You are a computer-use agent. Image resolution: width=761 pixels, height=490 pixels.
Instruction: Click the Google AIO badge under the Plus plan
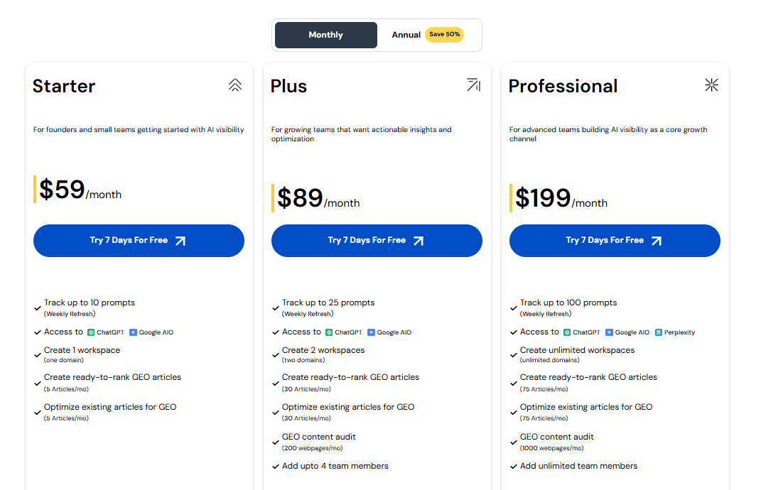(389, 332)
